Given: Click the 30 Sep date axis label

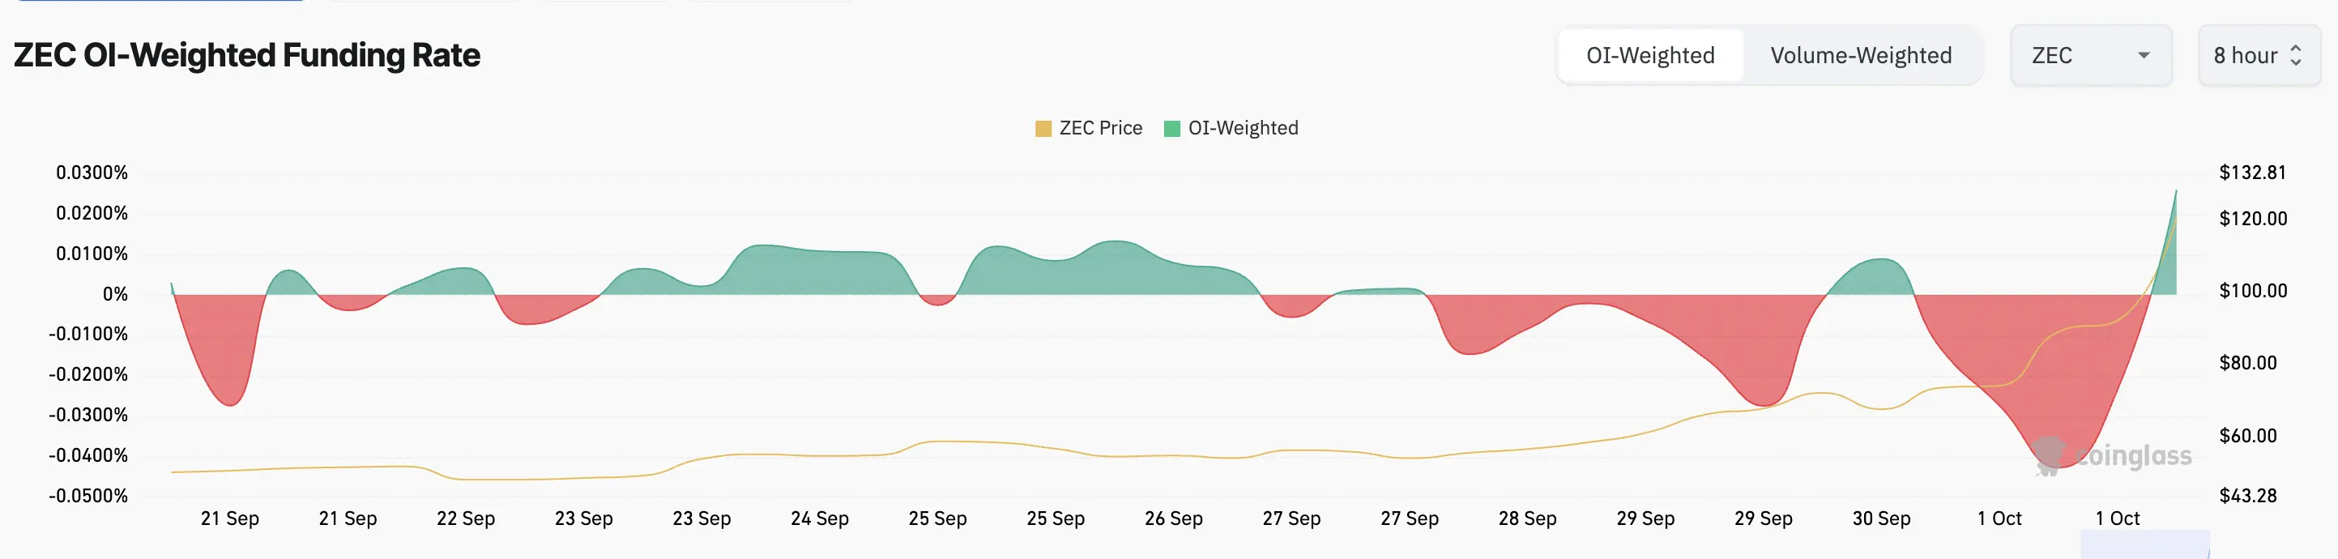Looking at the screenshot, I should coord(1881,518).
